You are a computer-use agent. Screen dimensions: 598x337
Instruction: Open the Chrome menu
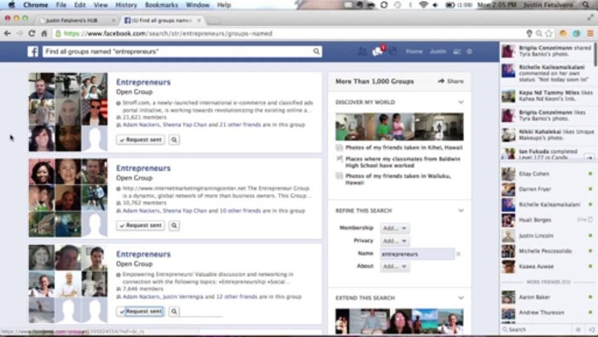click(36, 5)
